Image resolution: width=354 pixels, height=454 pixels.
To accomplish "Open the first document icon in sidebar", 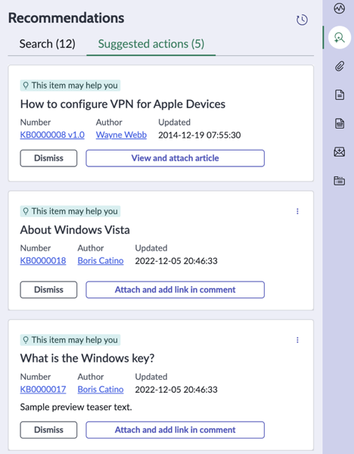I will (x=339, y=95).
